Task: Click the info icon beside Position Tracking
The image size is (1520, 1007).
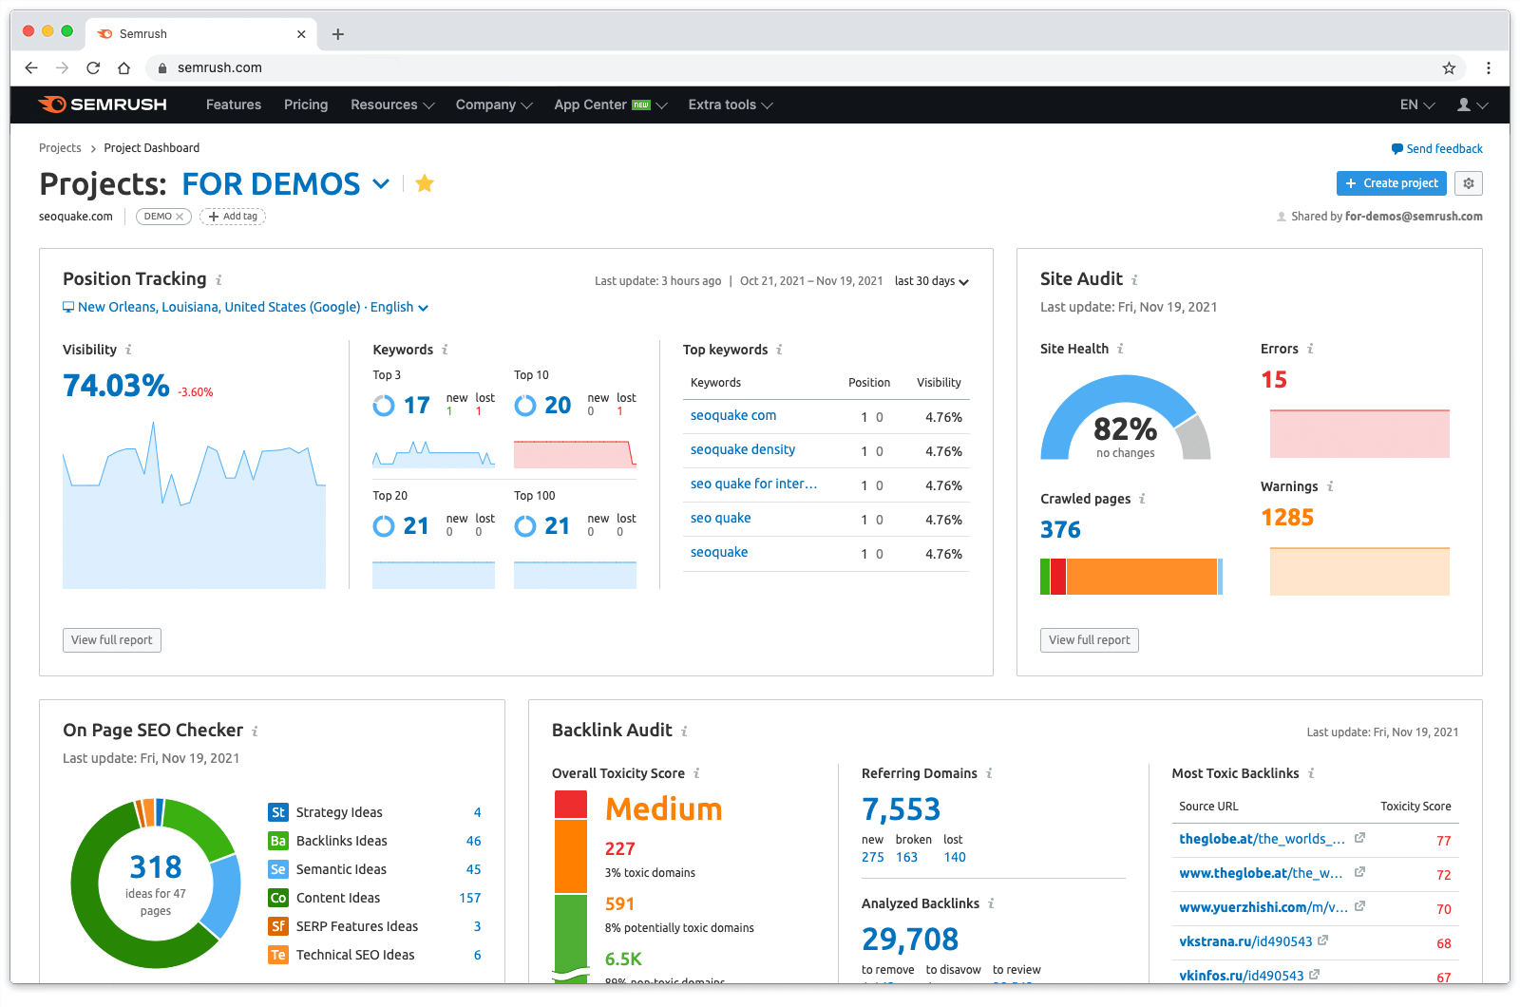Action: [x=218, y=280]
